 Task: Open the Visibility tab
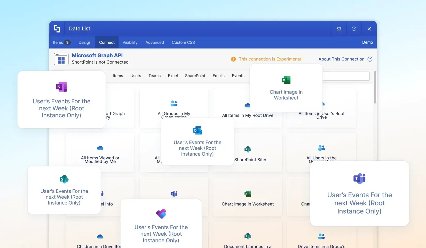click(x=130, y=42)
